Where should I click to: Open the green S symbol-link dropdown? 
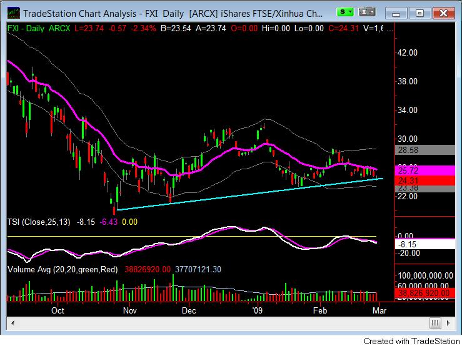coord(345,12)
